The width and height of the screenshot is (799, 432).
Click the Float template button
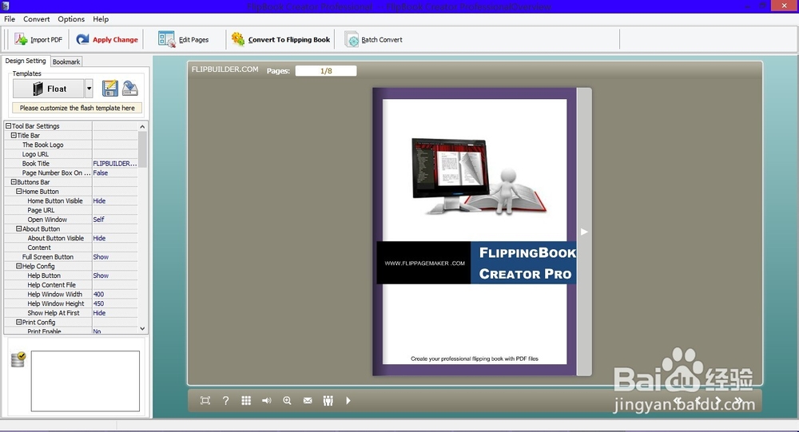(x=49, y=89)
